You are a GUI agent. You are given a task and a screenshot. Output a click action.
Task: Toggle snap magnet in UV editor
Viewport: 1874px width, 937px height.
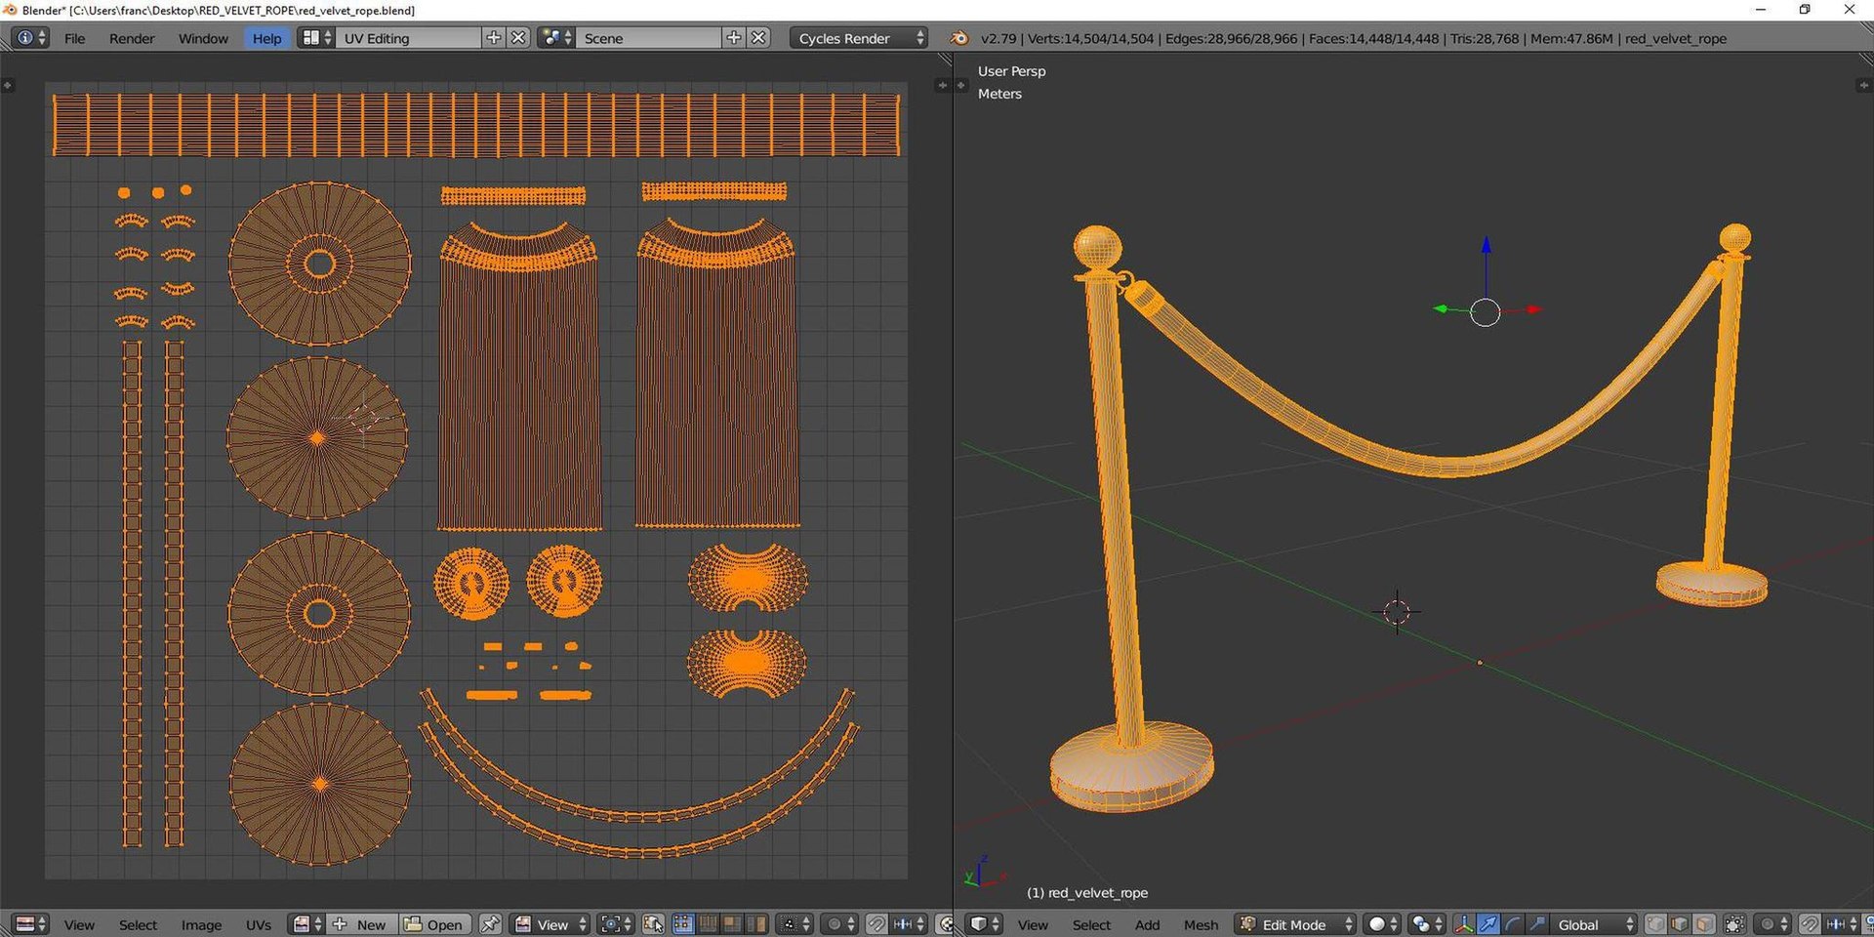pos(876,924)
